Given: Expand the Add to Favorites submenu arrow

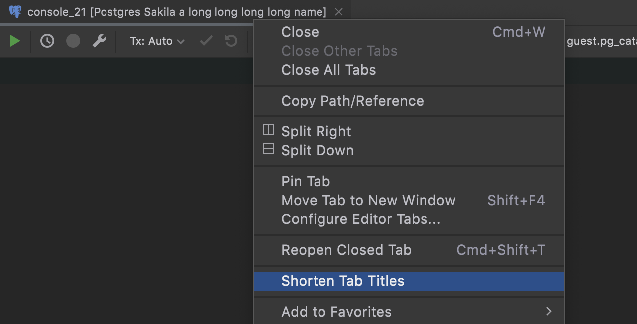Looking at the screenshot, I should (x=549, y=311).
